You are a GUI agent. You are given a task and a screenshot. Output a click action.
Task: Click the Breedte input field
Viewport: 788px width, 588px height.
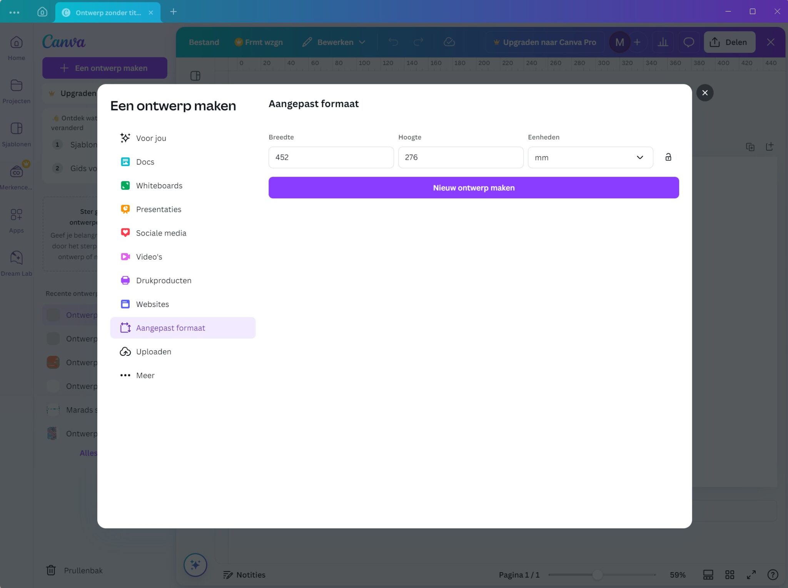[x=331, y=157]
